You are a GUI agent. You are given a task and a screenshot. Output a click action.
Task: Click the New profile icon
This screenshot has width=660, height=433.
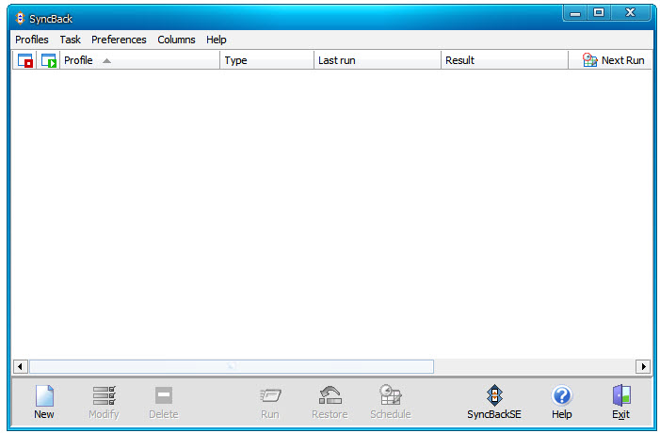coord(44,395)
